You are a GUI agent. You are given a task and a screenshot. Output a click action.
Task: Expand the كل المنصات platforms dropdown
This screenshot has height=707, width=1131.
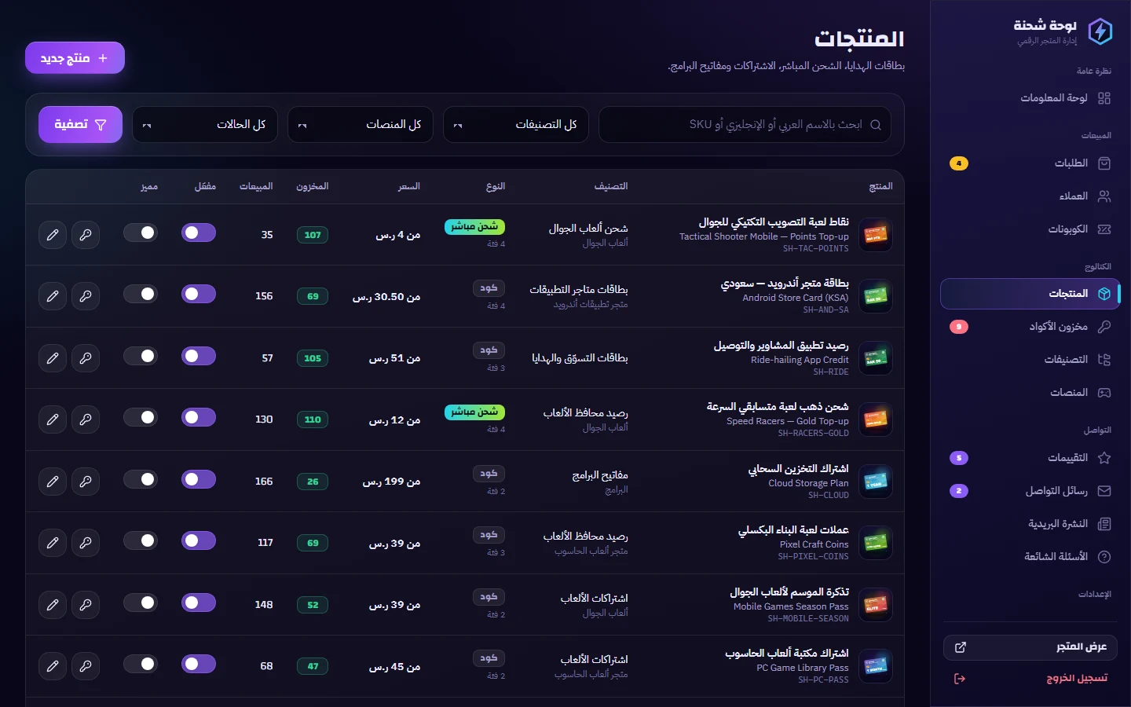point(361,125)
